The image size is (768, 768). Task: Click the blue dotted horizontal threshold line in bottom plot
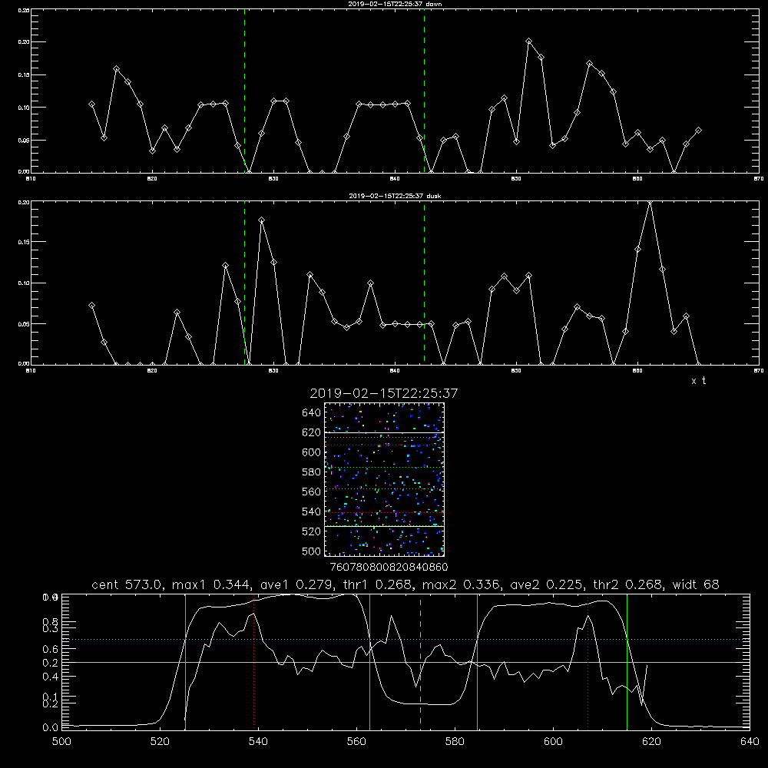(406, 639)
